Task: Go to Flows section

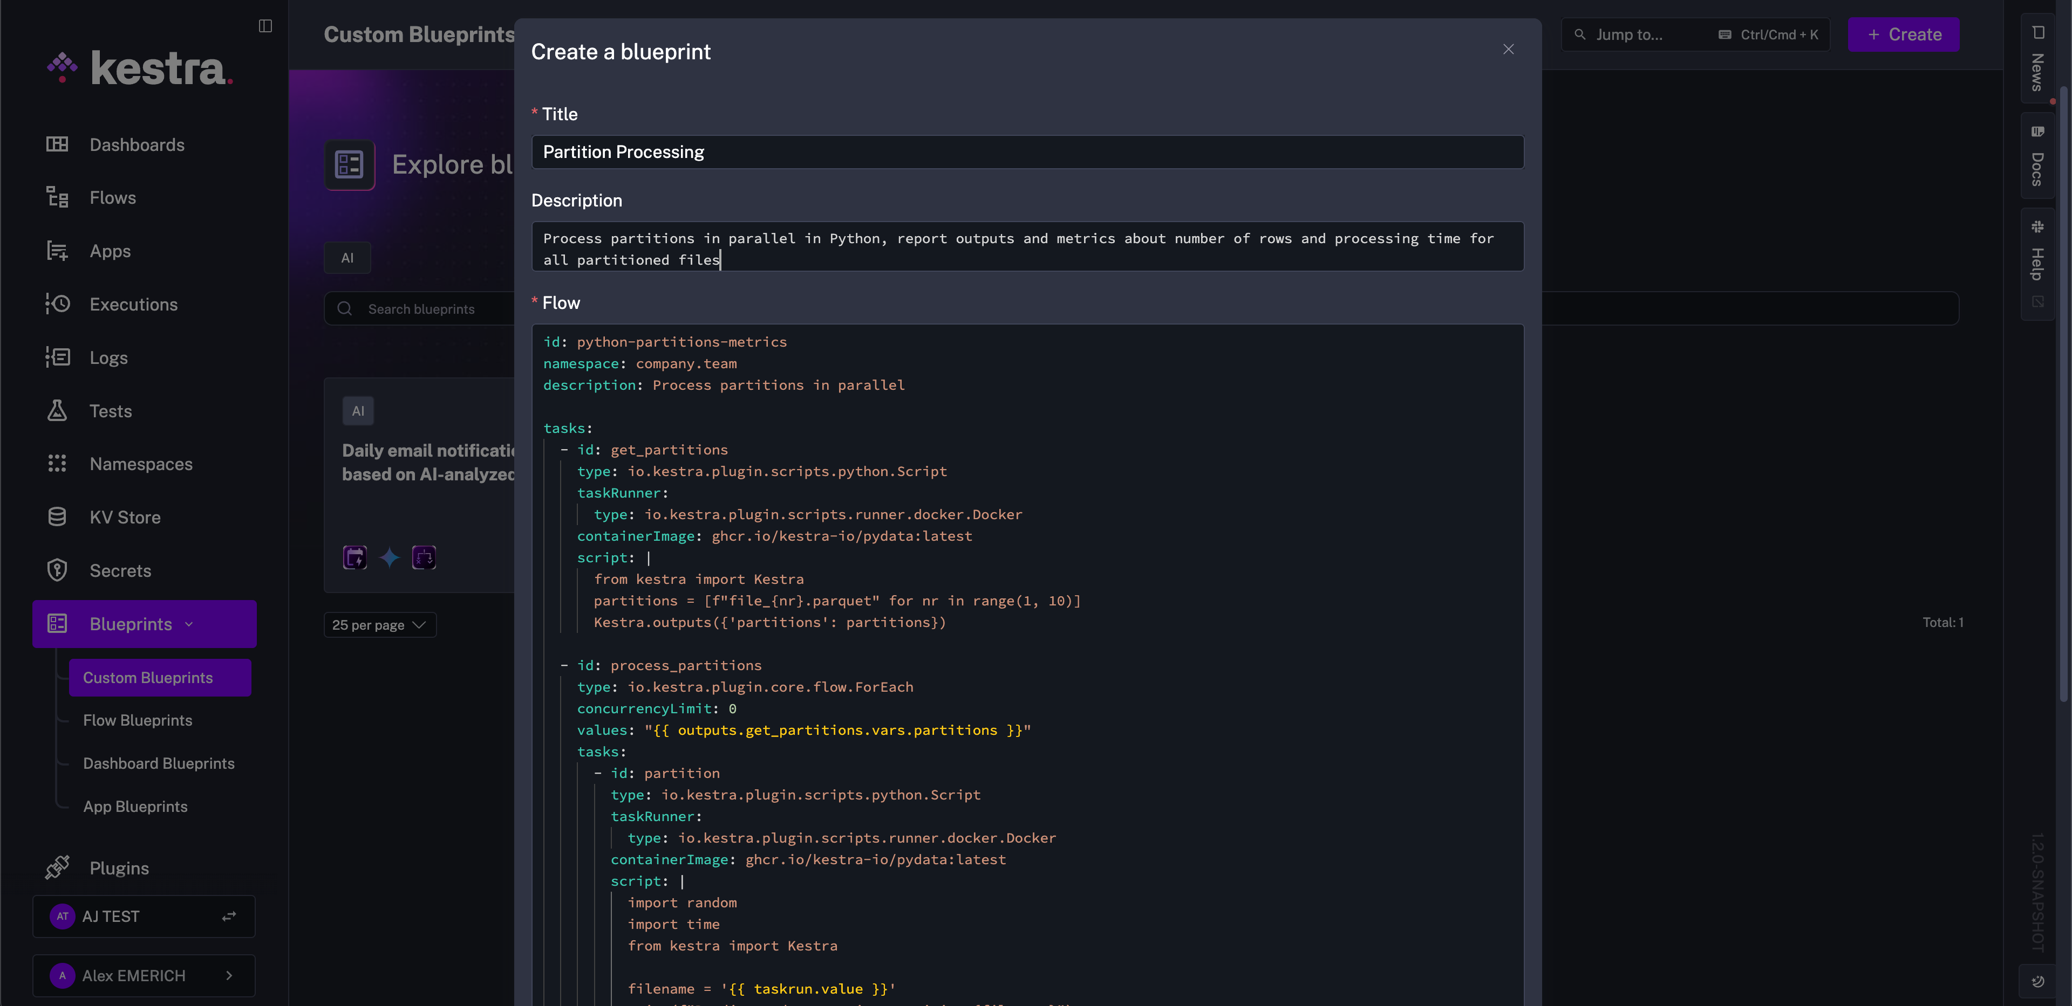Action: tap(113, 198)
